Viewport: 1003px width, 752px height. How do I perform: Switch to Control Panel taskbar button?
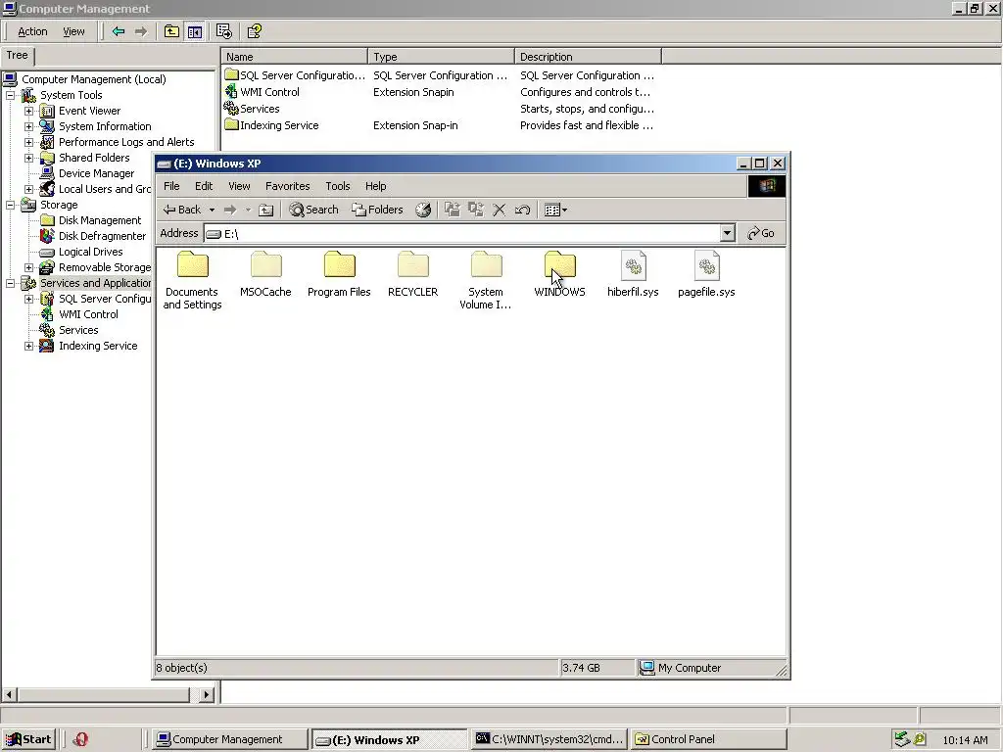coord(708,739)
